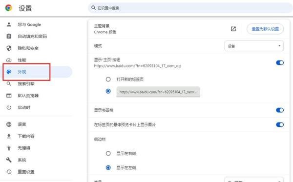Click the download icon for 下载内容

click(x=9, y=136)
